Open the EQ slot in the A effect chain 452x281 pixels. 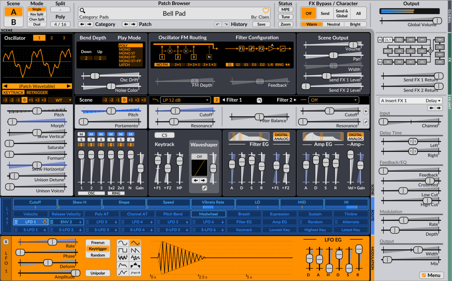click(399, 40)
